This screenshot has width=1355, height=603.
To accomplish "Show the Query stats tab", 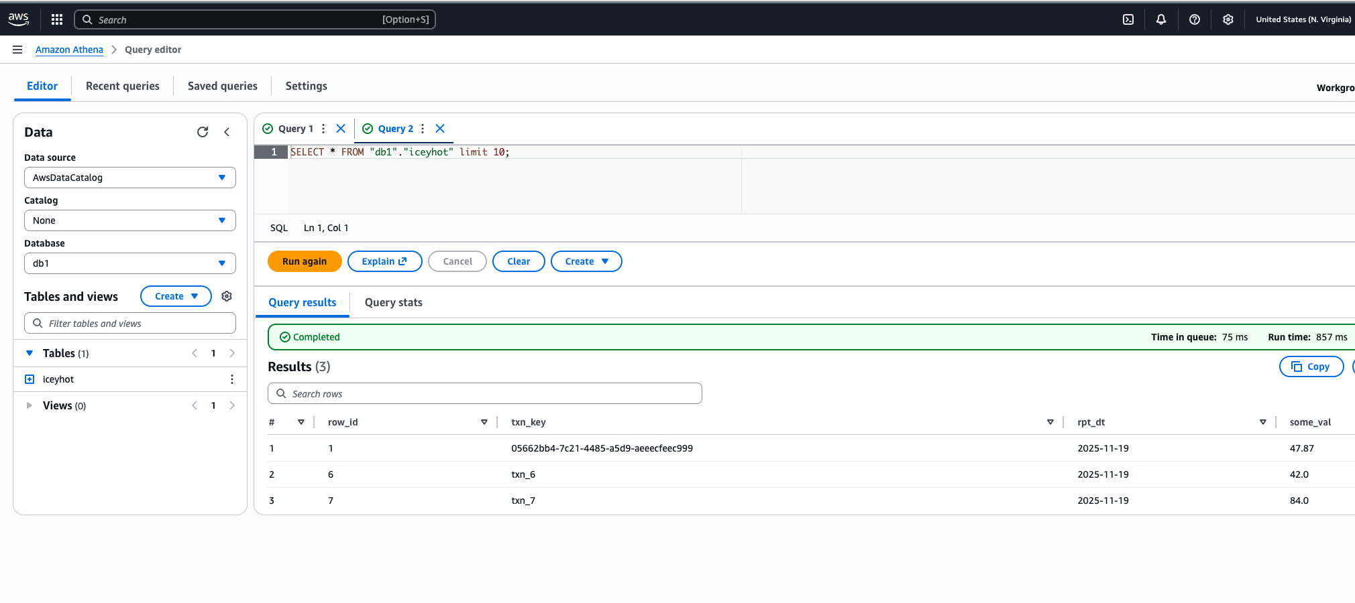I will (394, 302).
